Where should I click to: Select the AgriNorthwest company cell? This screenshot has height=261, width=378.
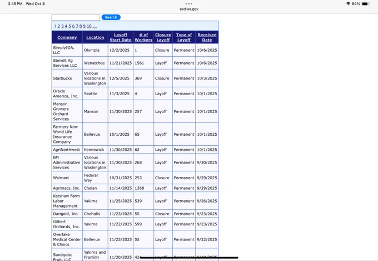pos(67,150)
